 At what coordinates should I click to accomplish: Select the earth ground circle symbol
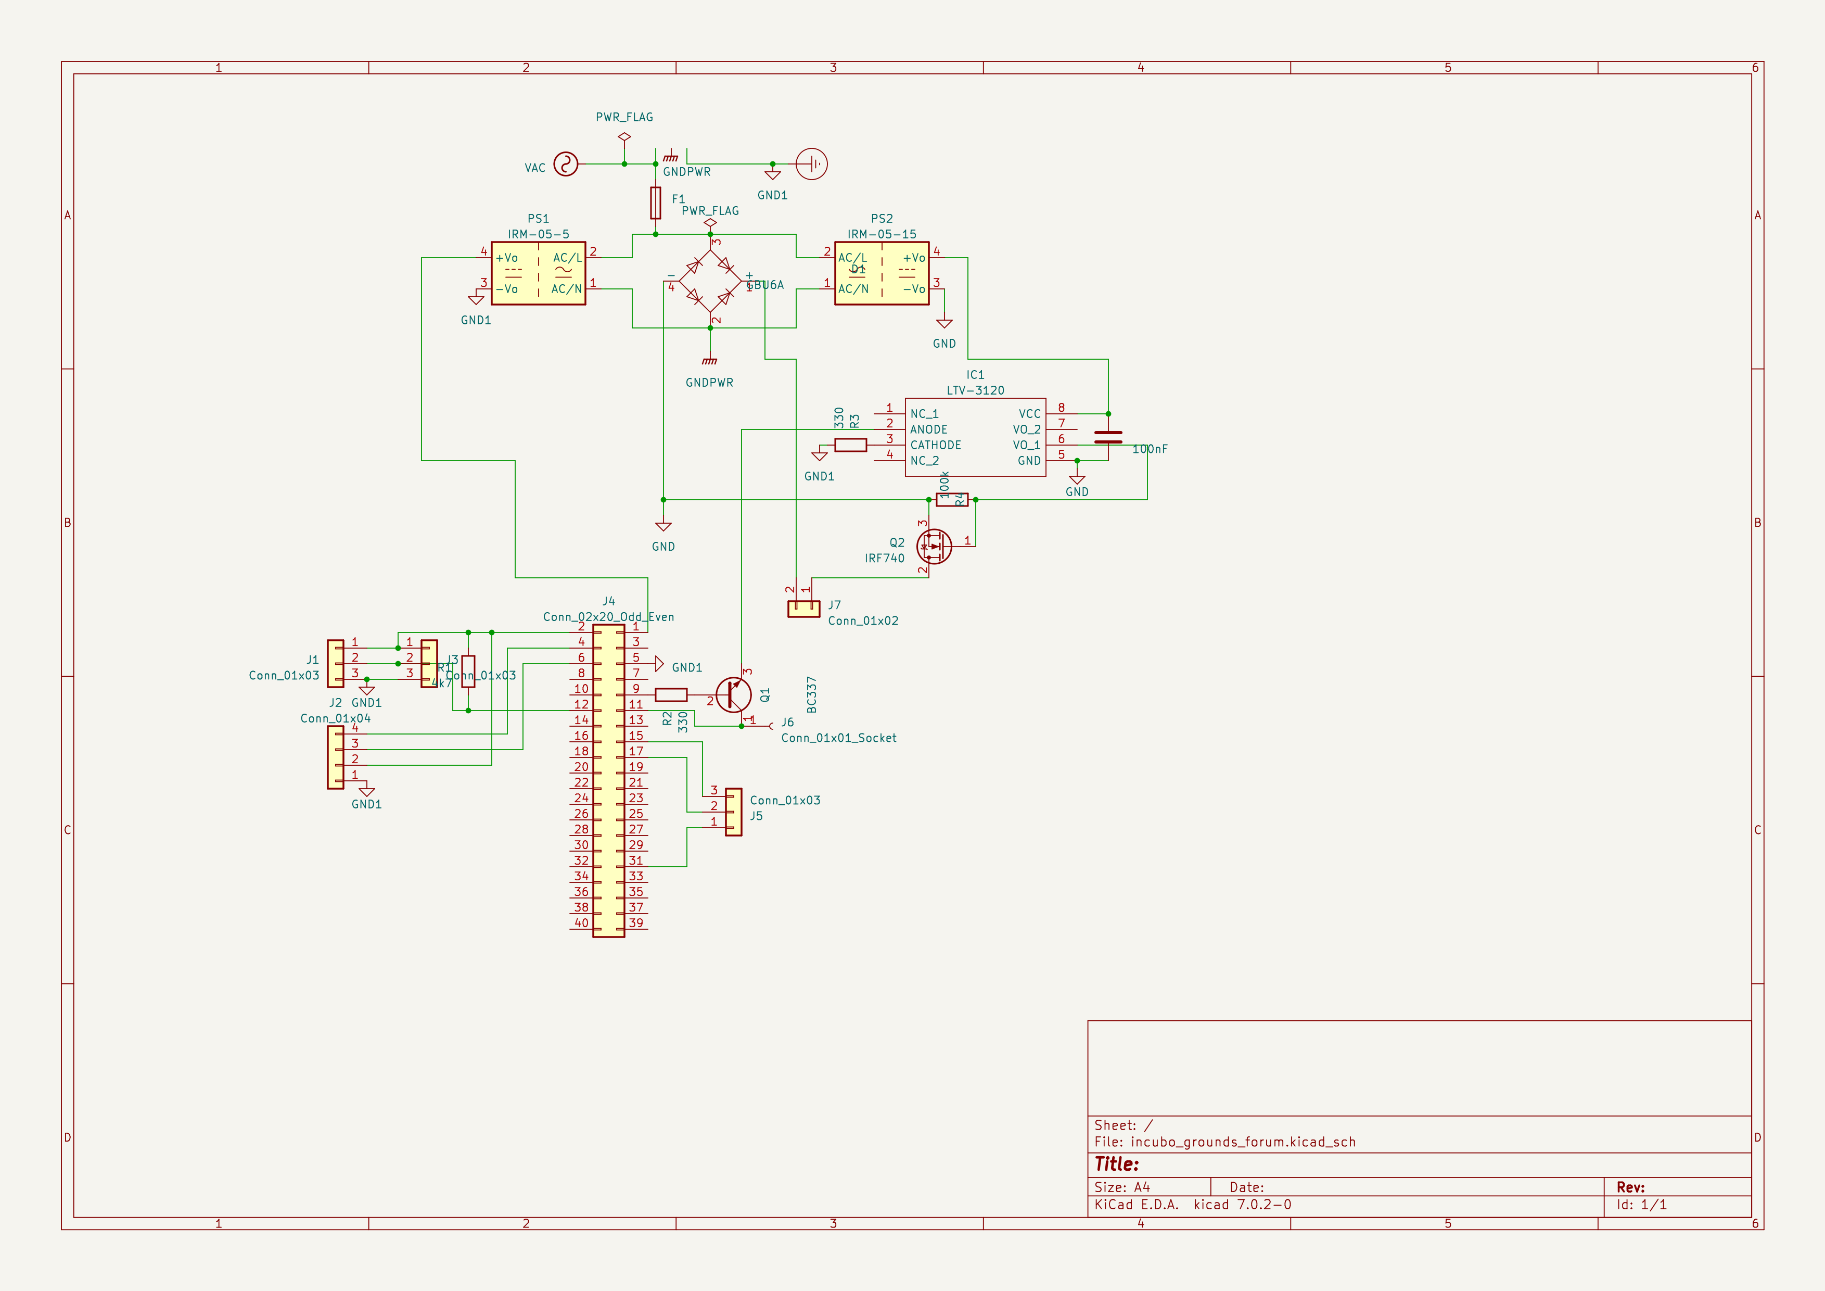point(812,164)
